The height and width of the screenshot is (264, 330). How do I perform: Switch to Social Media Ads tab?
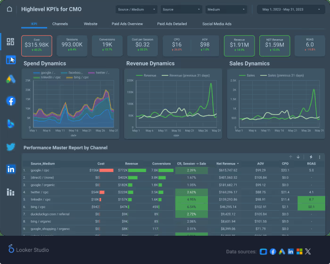point(217,24)
